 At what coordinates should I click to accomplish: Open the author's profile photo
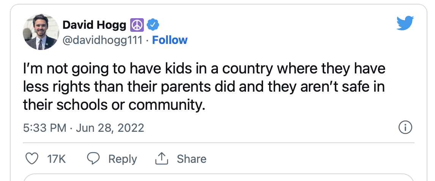coord(40,32)
